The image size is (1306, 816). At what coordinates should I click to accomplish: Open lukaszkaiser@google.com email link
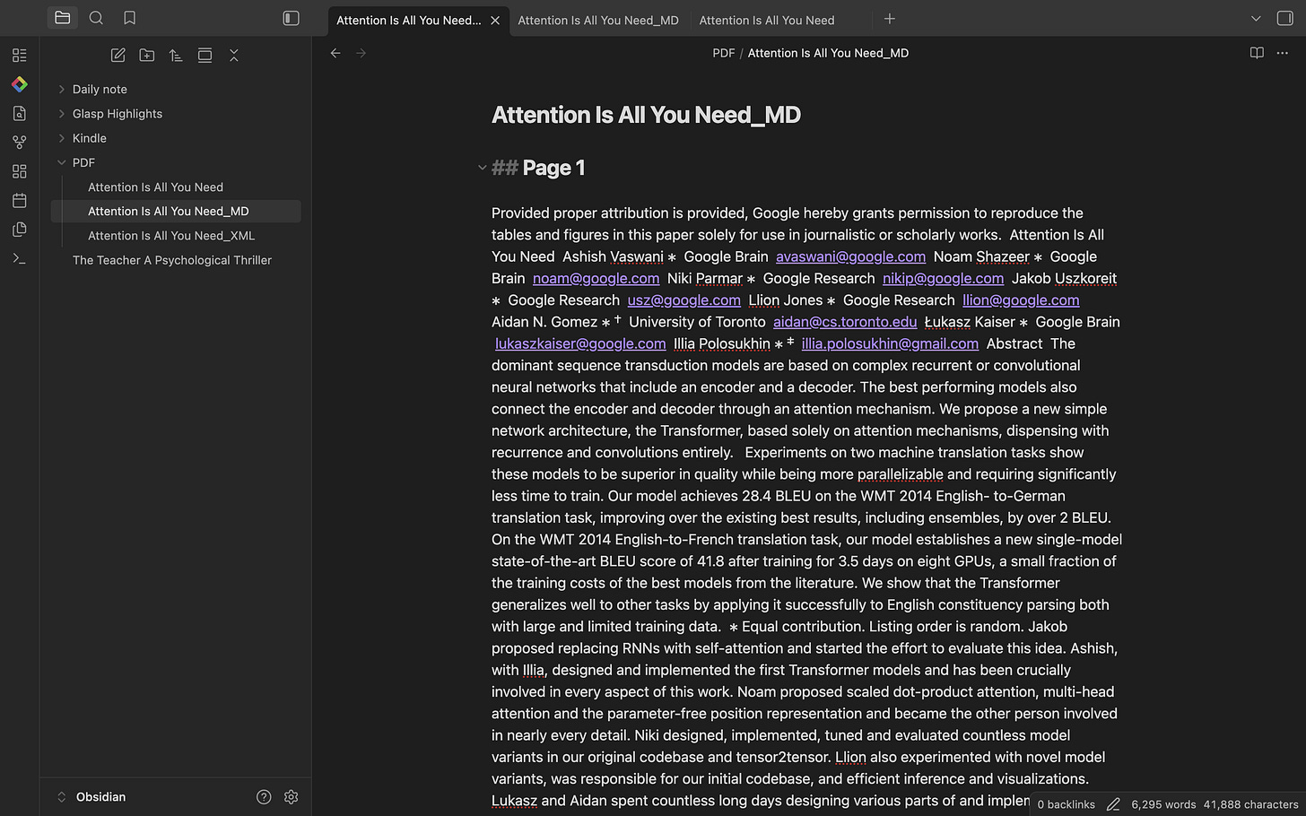(x=580, y=343)
